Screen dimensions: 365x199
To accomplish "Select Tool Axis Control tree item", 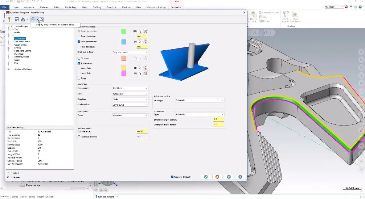I will [x=22, y=42].
